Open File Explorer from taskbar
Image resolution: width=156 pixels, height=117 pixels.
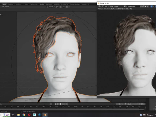pos(19,115)
